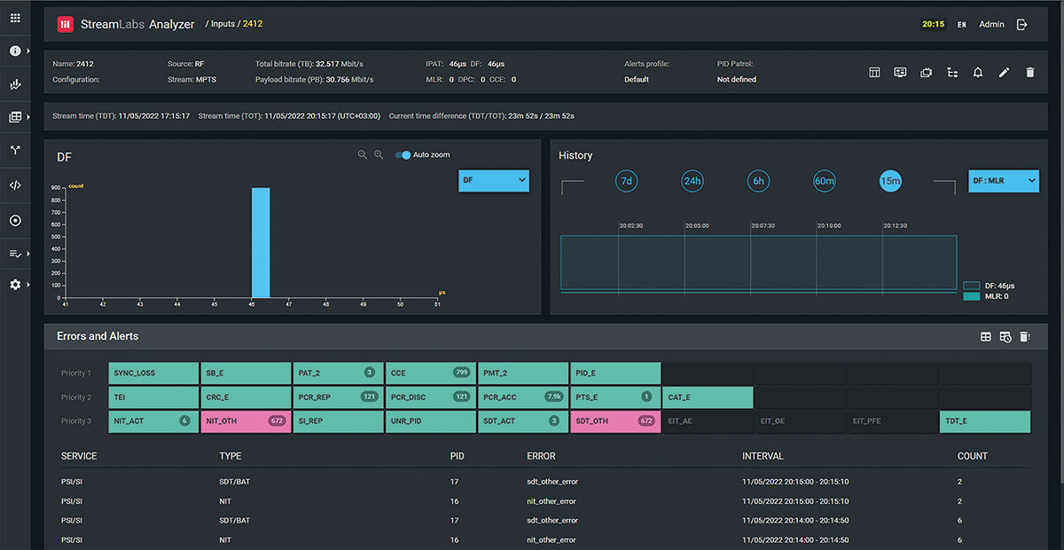Viewport: 1064px width, 550px height.
Task: Open the stream tree structure icon
Action: click(952, 73)
